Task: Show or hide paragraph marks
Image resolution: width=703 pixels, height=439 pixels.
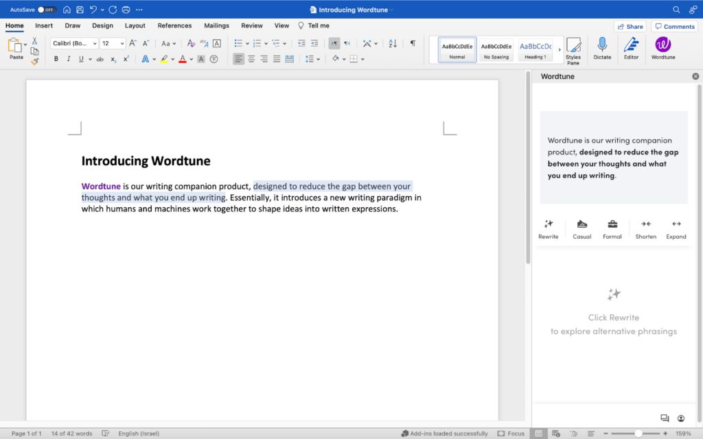Action: [413, 43]
